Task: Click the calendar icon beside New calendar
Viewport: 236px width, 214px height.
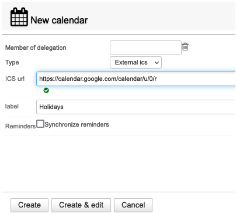Action: click(19, 17)
